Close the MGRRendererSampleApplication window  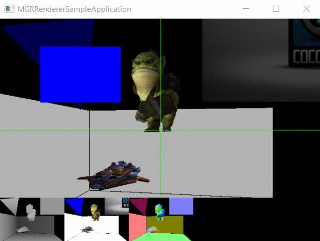coord(307,9)
